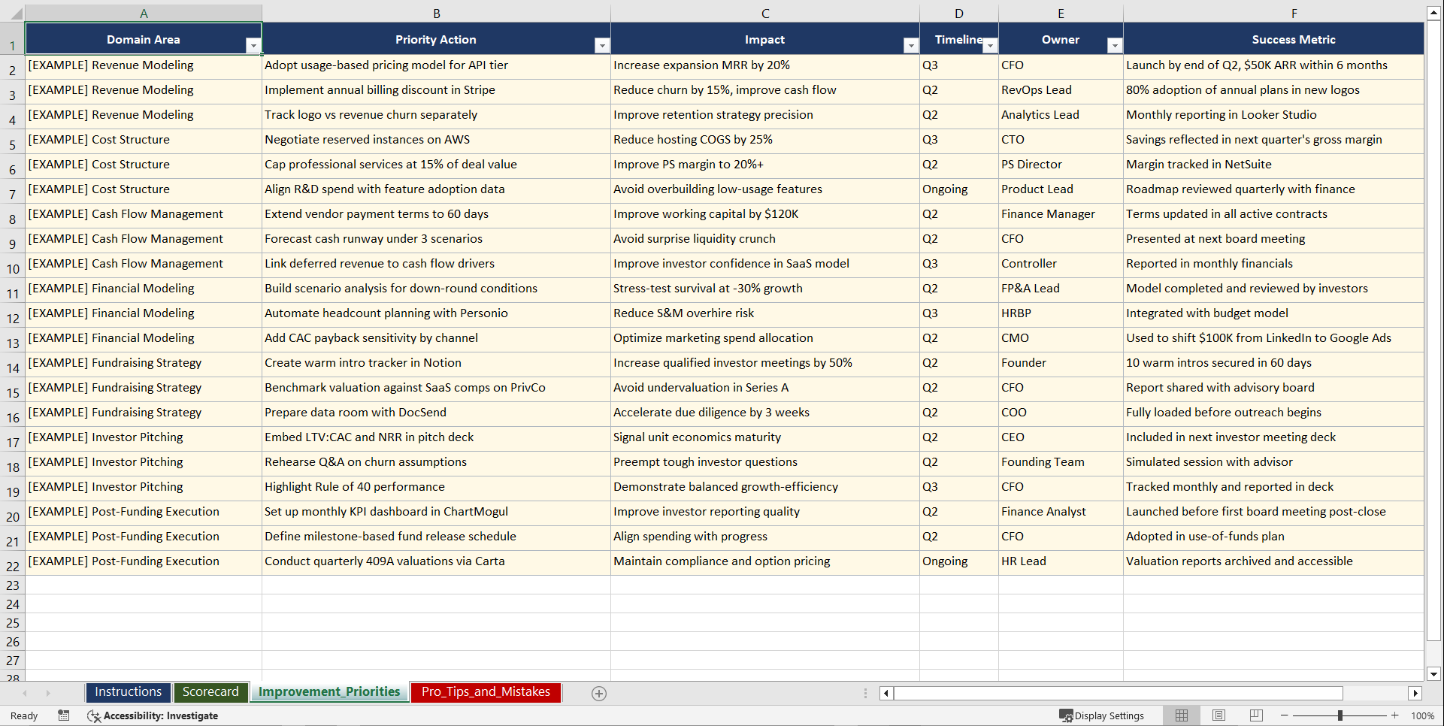Open the Impact filter dropdown
The height and width of the screenshot is (726, 1444).
tap(910, 45)
